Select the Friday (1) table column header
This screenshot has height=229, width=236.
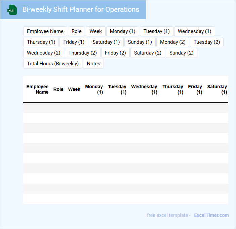(195, 89)
